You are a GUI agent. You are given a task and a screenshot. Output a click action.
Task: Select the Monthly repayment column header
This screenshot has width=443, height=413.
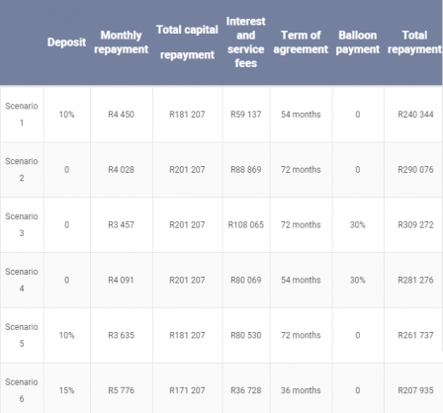[121, 42]
